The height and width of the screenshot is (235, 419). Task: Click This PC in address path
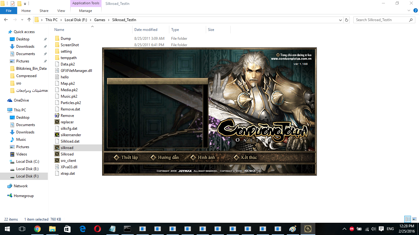(x=51, y=20)
